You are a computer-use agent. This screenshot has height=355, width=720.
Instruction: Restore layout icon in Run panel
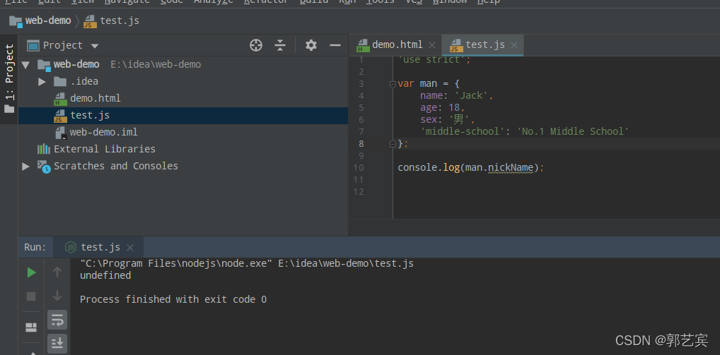point(31,327)
